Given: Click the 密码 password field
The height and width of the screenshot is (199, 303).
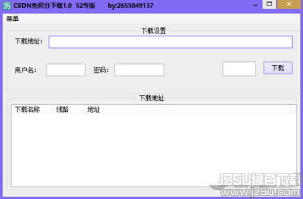Looking at the screenshot, I should 139,70.
